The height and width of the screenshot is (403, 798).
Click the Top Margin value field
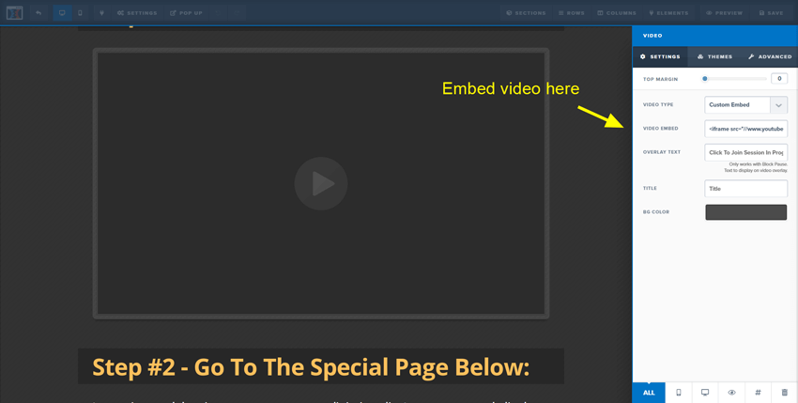(x=779, y=79)
